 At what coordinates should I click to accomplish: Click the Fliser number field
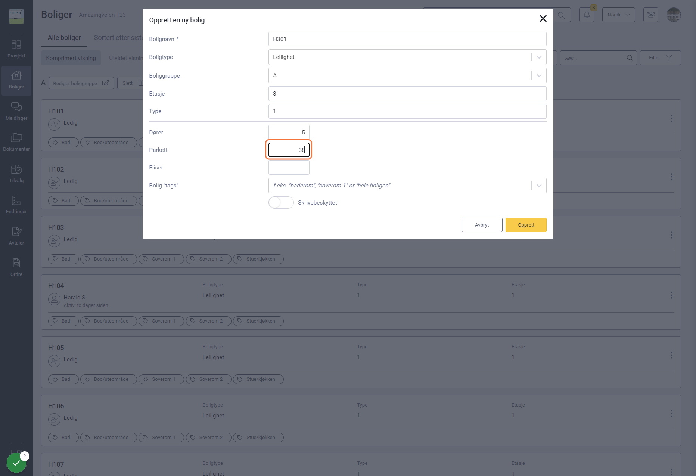click(289, 168)
